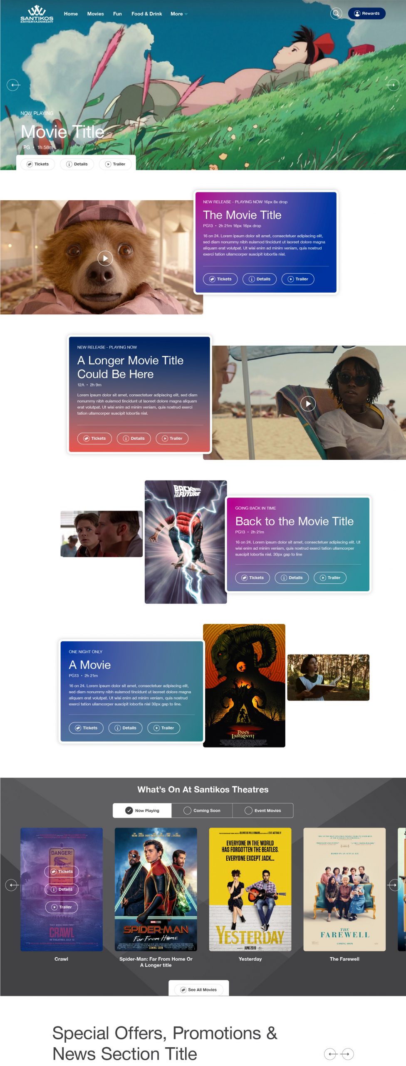Open the Food & Drink menu item

[x=146, y=14]
